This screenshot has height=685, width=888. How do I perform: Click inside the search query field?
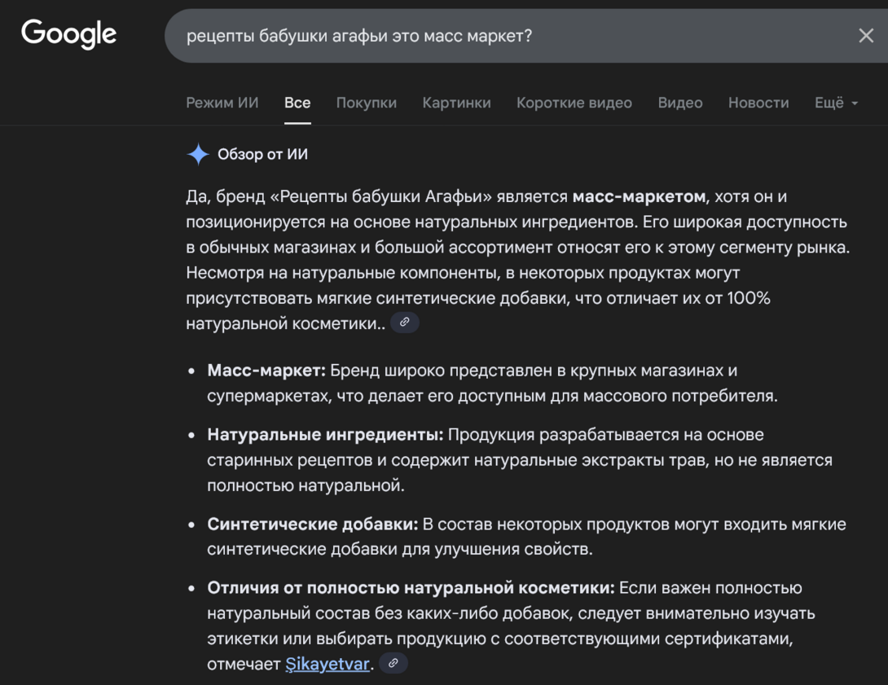407,35
